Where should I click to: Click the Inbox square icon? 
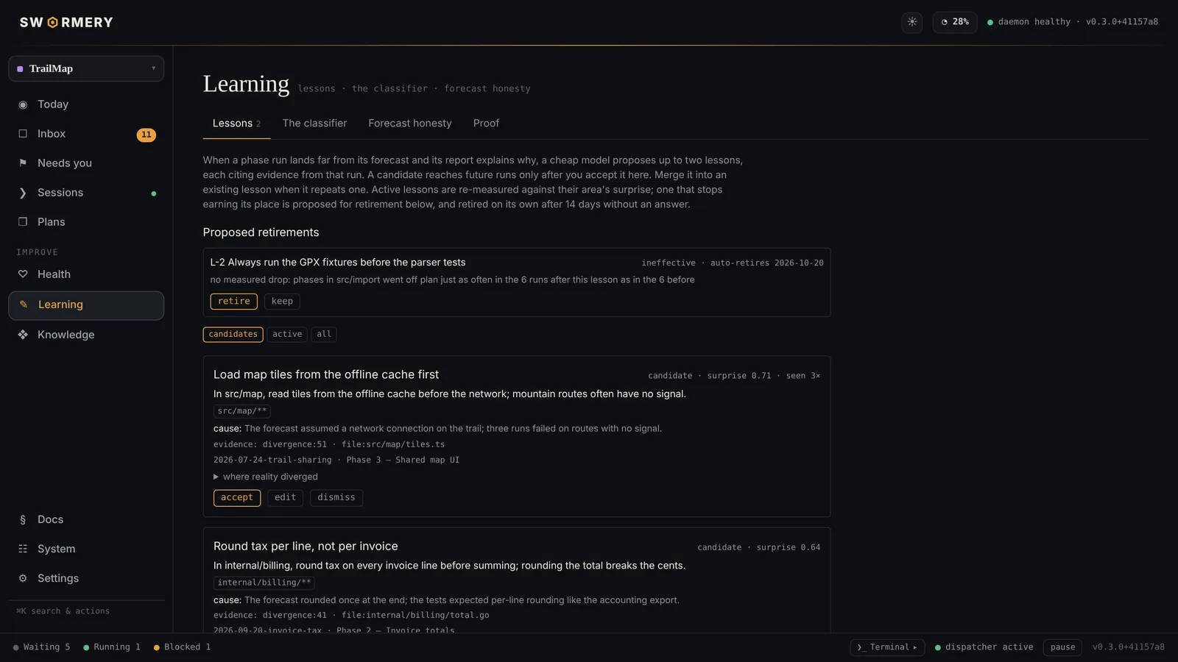click(x=23, y=134)
